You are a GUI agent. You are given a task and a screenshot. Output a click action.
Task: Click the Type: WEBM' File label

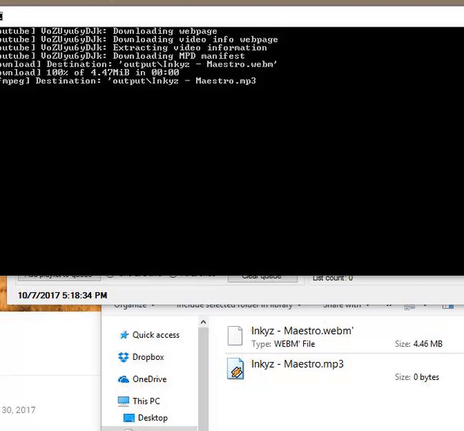point(283,344)
